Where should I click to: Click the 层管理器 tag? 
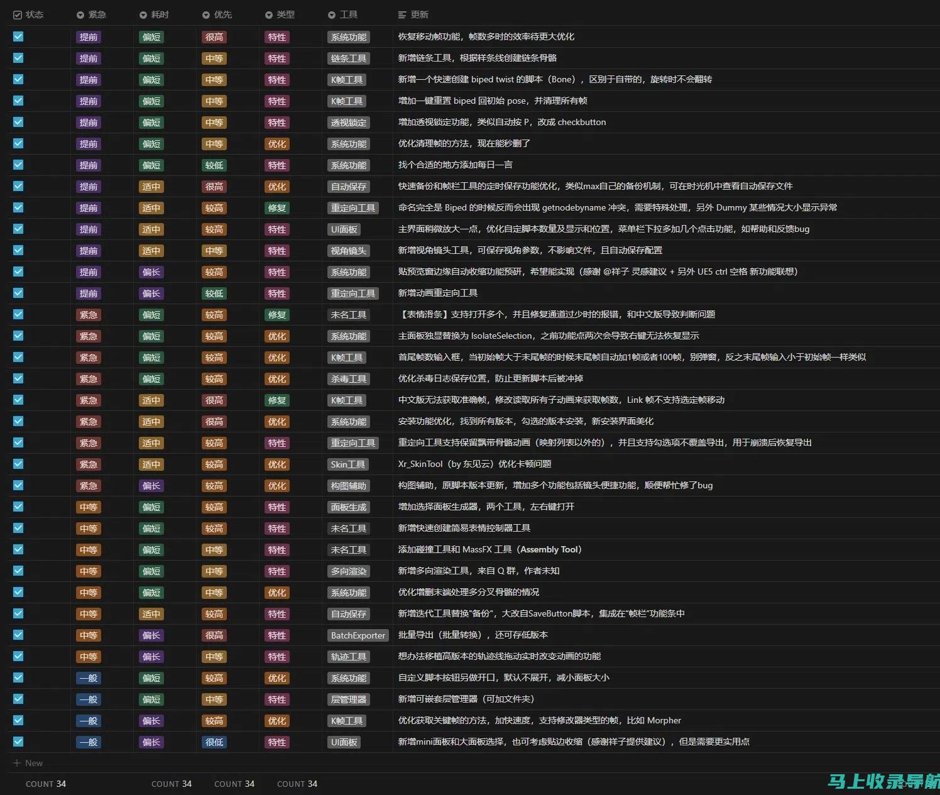[x=349, y=699]
